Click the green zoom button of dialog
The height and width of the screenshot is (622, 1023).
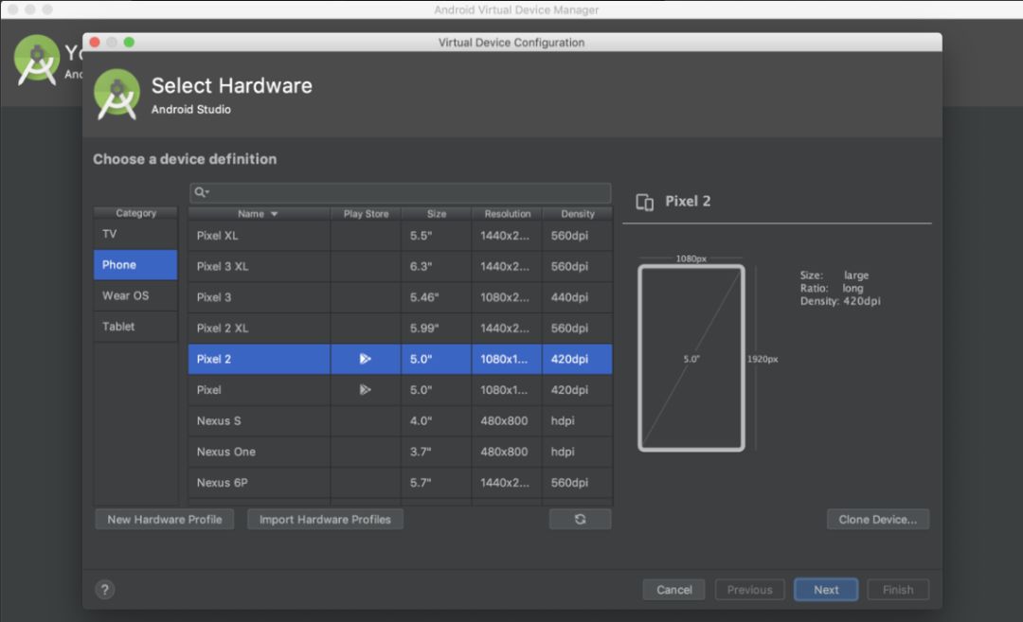(129, 43)
